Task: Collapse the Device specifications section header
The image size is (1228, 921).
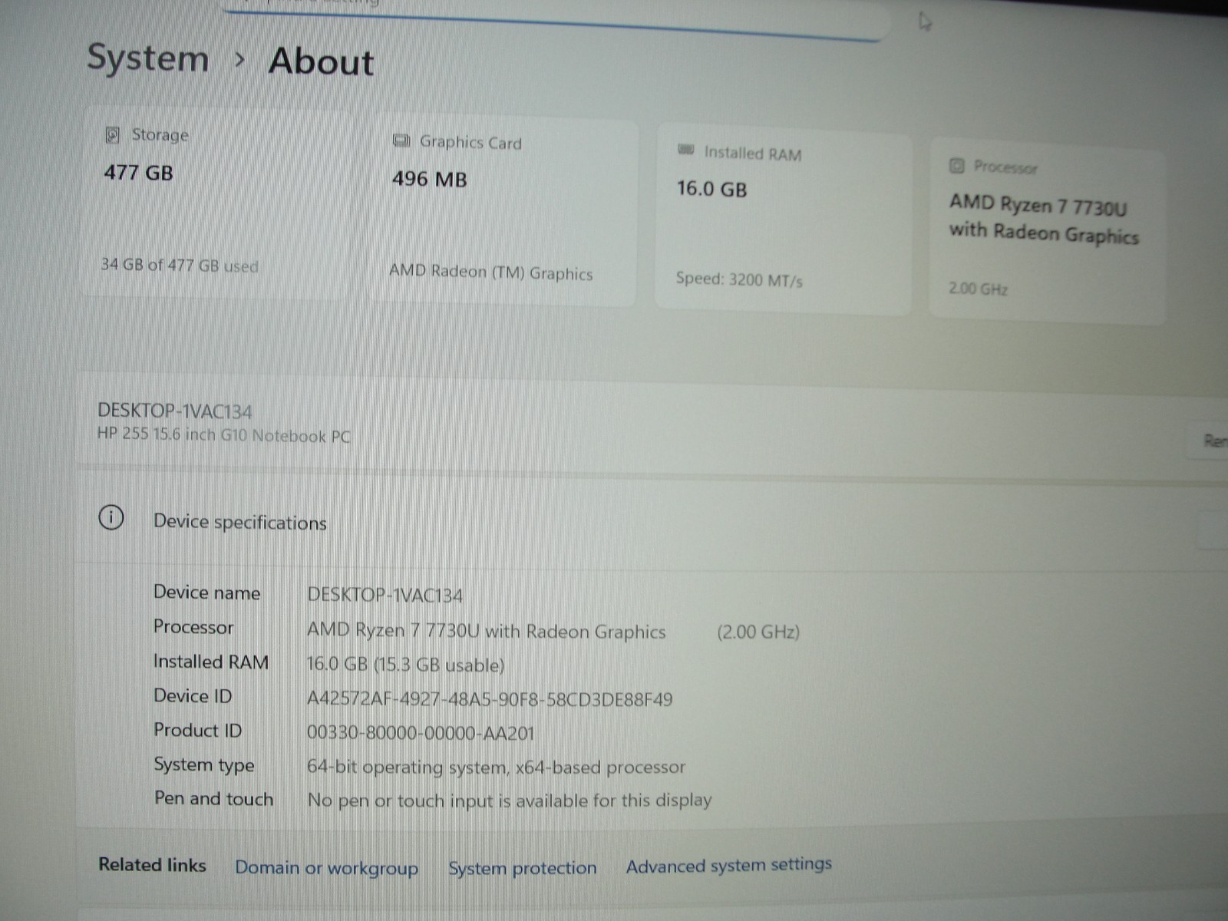Action: (x=652, y=520)
